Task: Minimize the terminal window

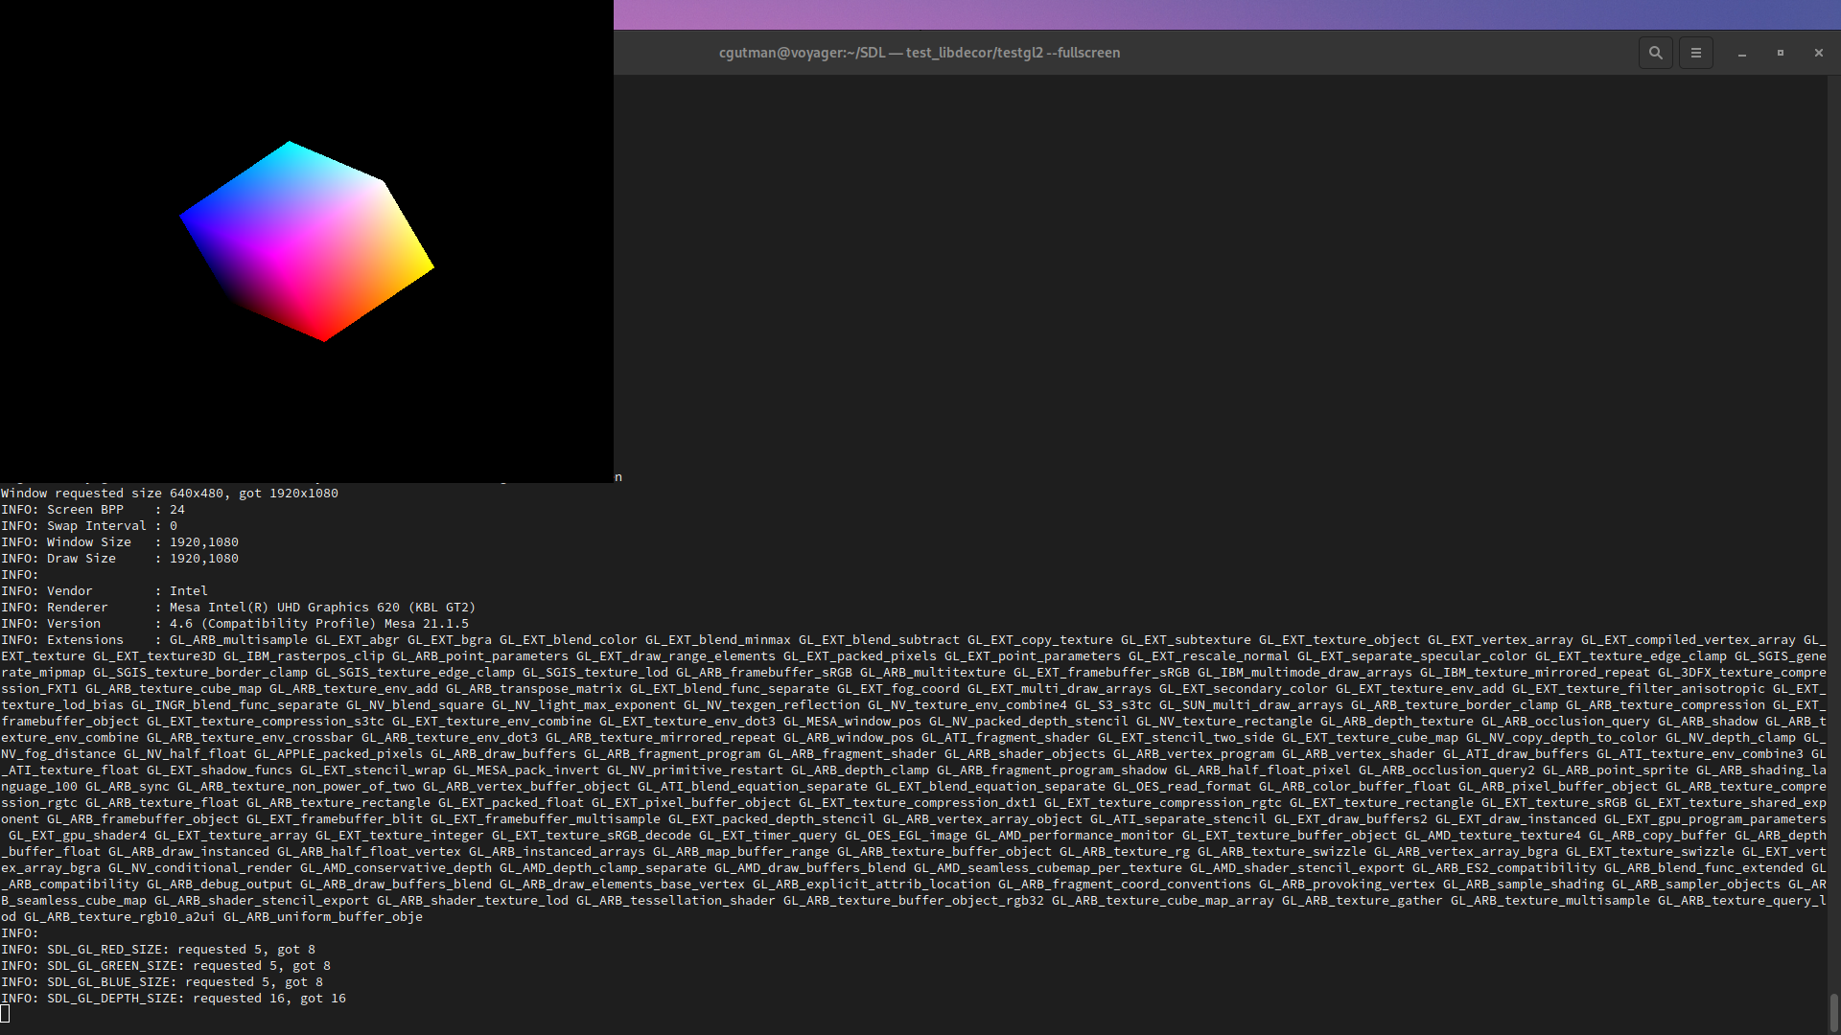Action: pyautogui.click(x=1741, y=53)
